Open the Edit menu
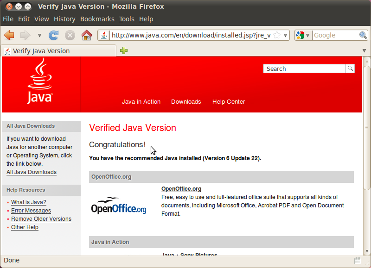This screenshot has height=268, width=371. (x=24, y=19)
